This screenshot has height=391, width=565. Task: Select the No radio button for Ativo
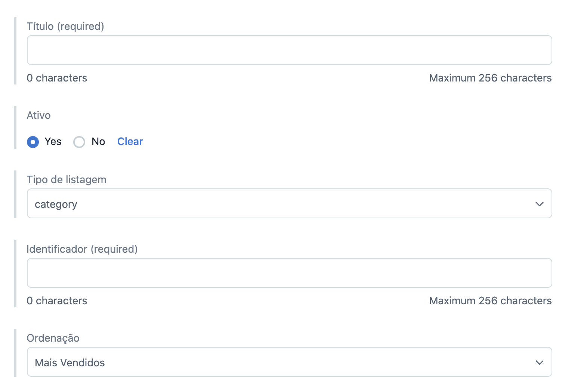coord(79,142)
